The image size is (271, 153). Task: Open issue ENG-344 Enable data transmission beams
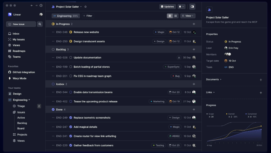point(93,92)
